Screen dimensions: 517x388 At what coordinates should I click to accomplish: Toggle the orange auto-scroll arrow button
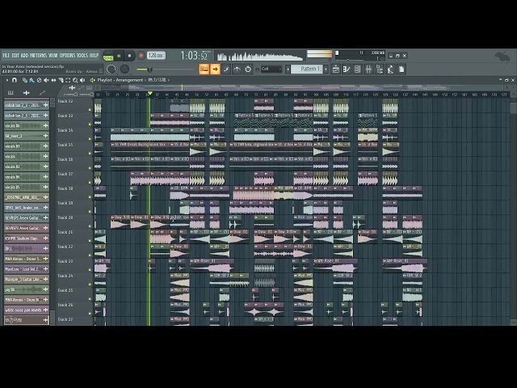[215, 70]
